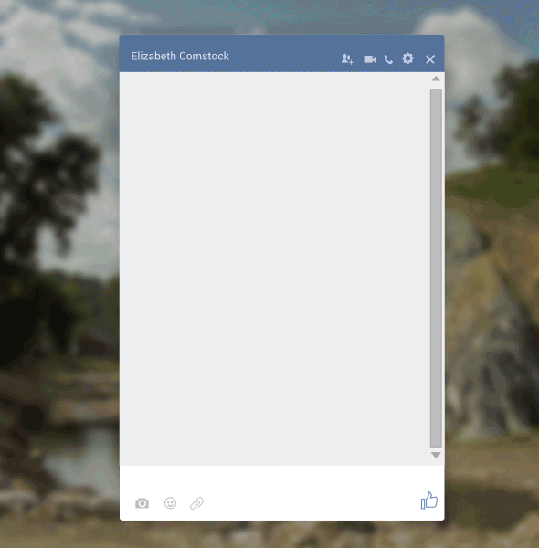Open Elizabeth Comstock's profile name link

(x=180, y=56)
